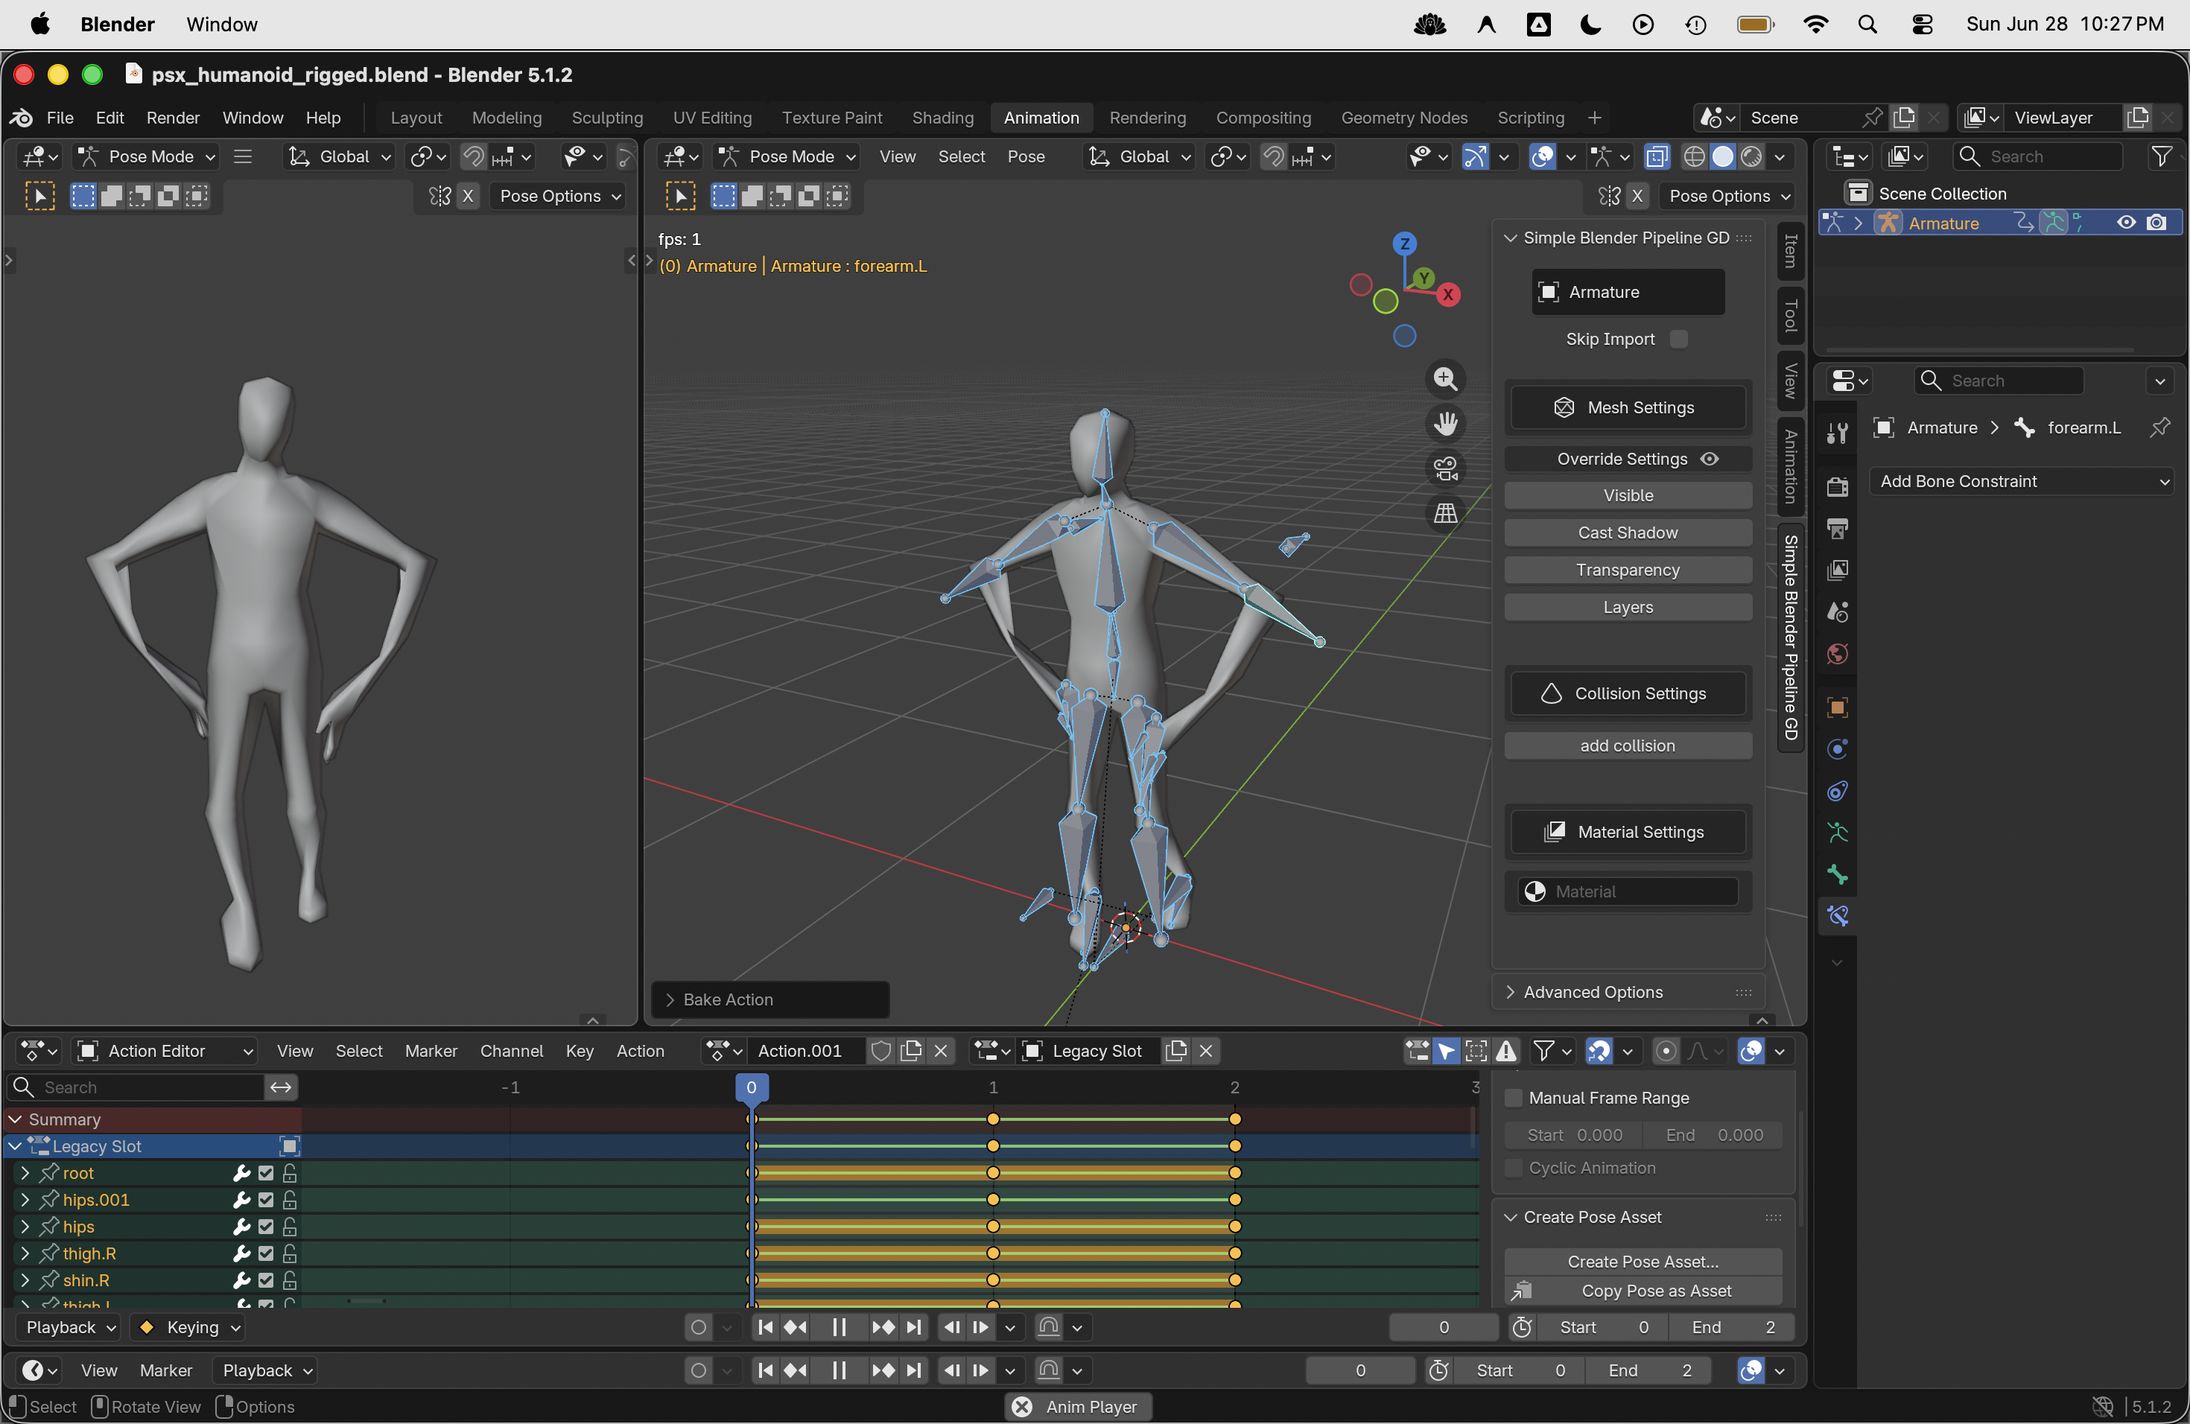Click the pin icon next to forearm.L
2190x1424 pixels.
pyautogui.click(x=2159, y=427)
